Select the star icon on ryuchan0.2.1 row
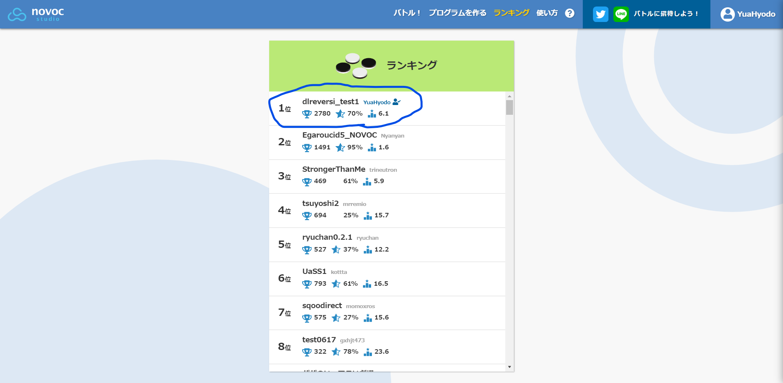Viewport: 783px width, 383px height. (336, 249)
